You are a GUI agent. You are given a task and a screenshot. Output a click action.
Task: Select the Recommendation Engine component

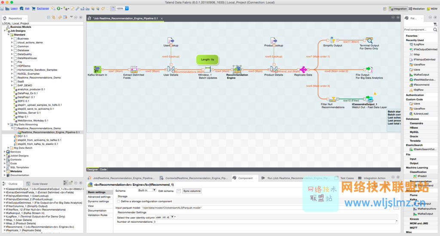pyautogui.click(x=237, y=69)
